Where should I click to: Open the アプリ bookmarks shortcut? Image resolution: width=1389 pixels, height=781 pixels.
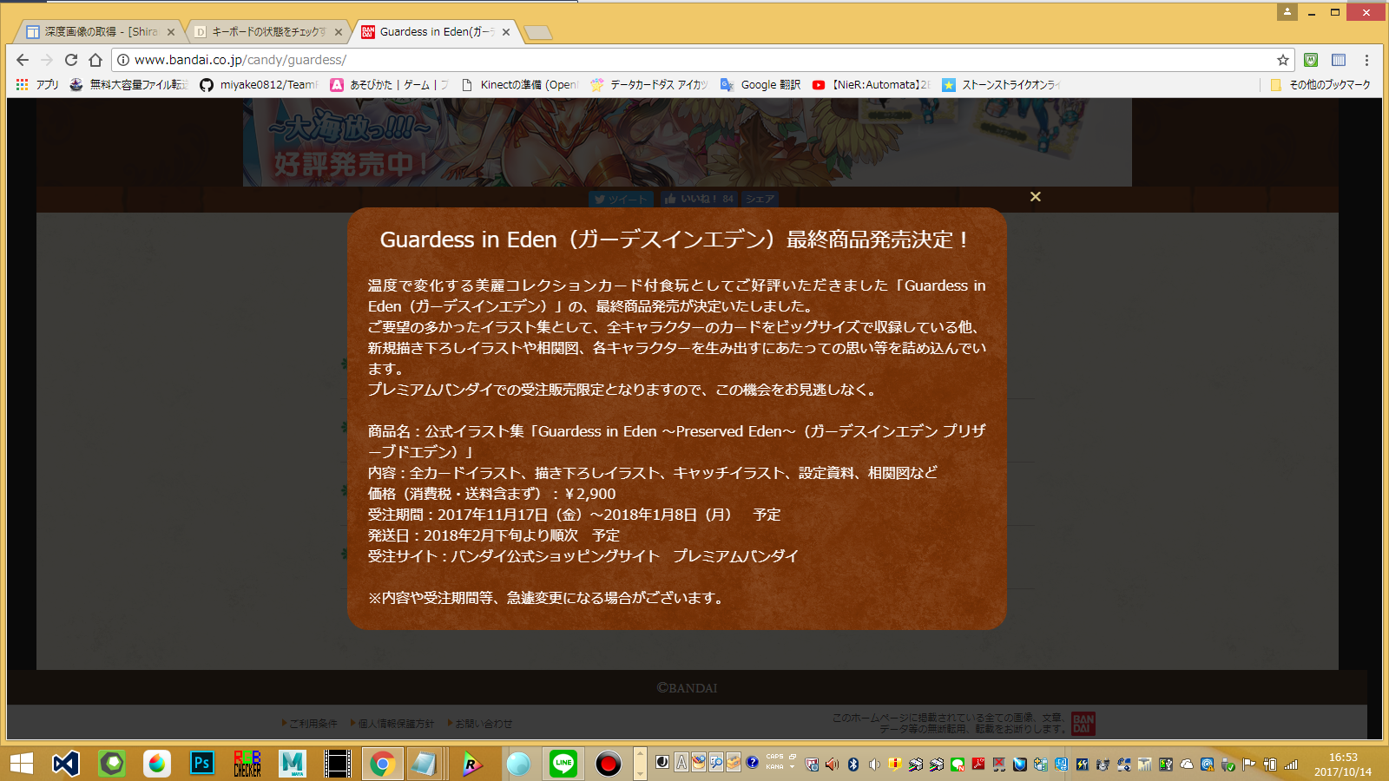tap(37, 84)
